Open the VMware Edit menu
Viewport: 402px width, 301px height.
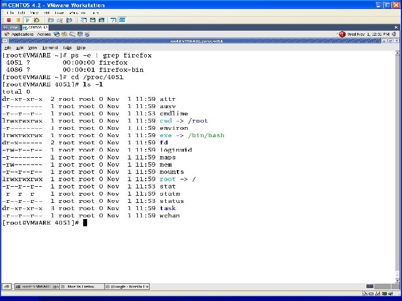(21, 12)
